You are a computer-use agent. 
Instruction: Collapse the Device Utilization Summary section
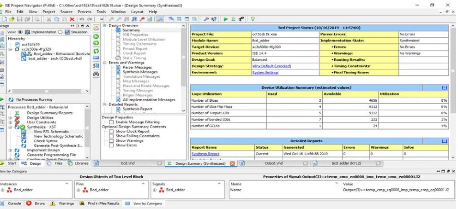coord(444,87)
